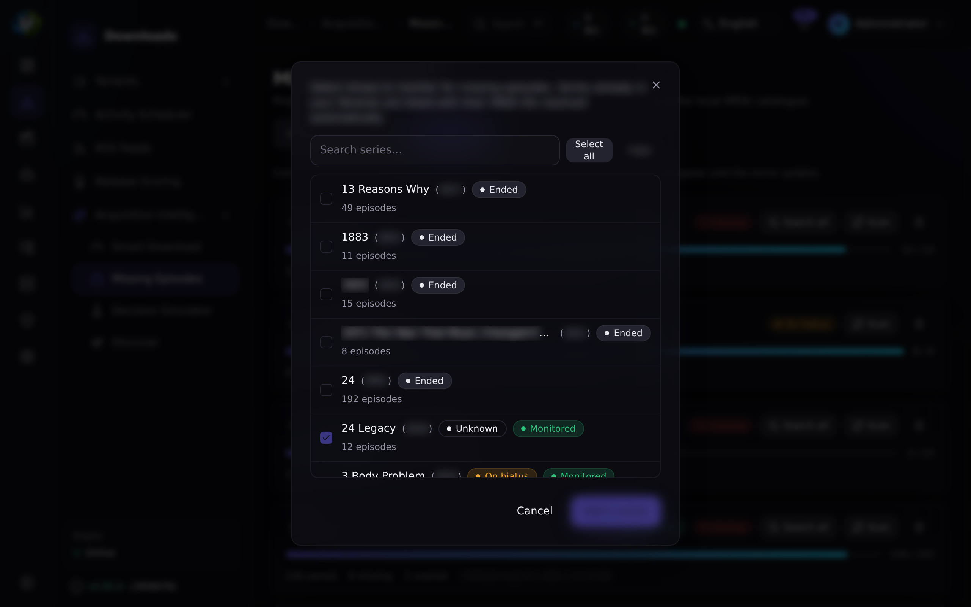Select the 24 Legacy series name

[368, 428]
